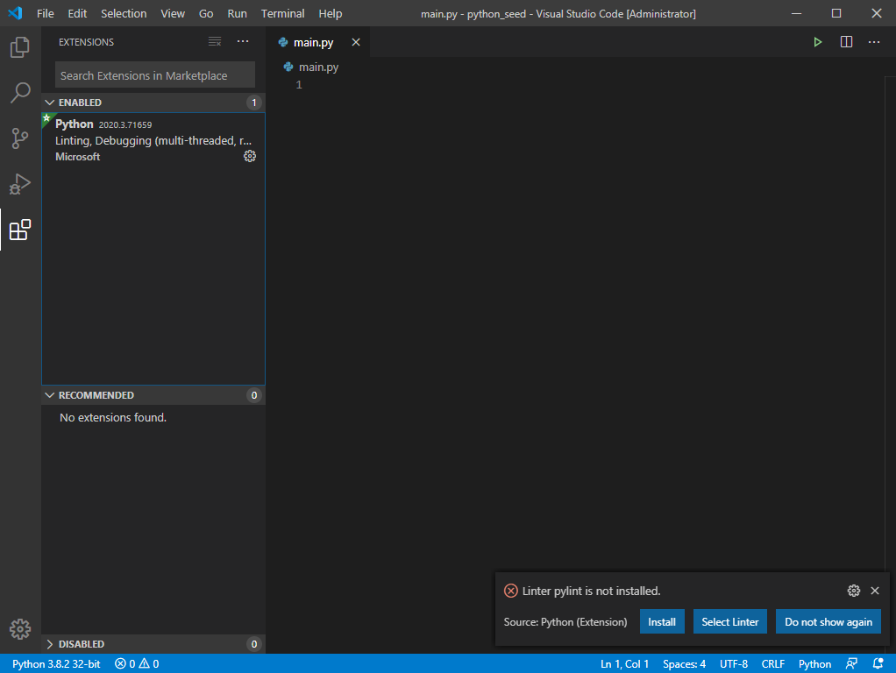Open the File menu
This screenshot has width=896, height=673.
click(x=45, y=13)
